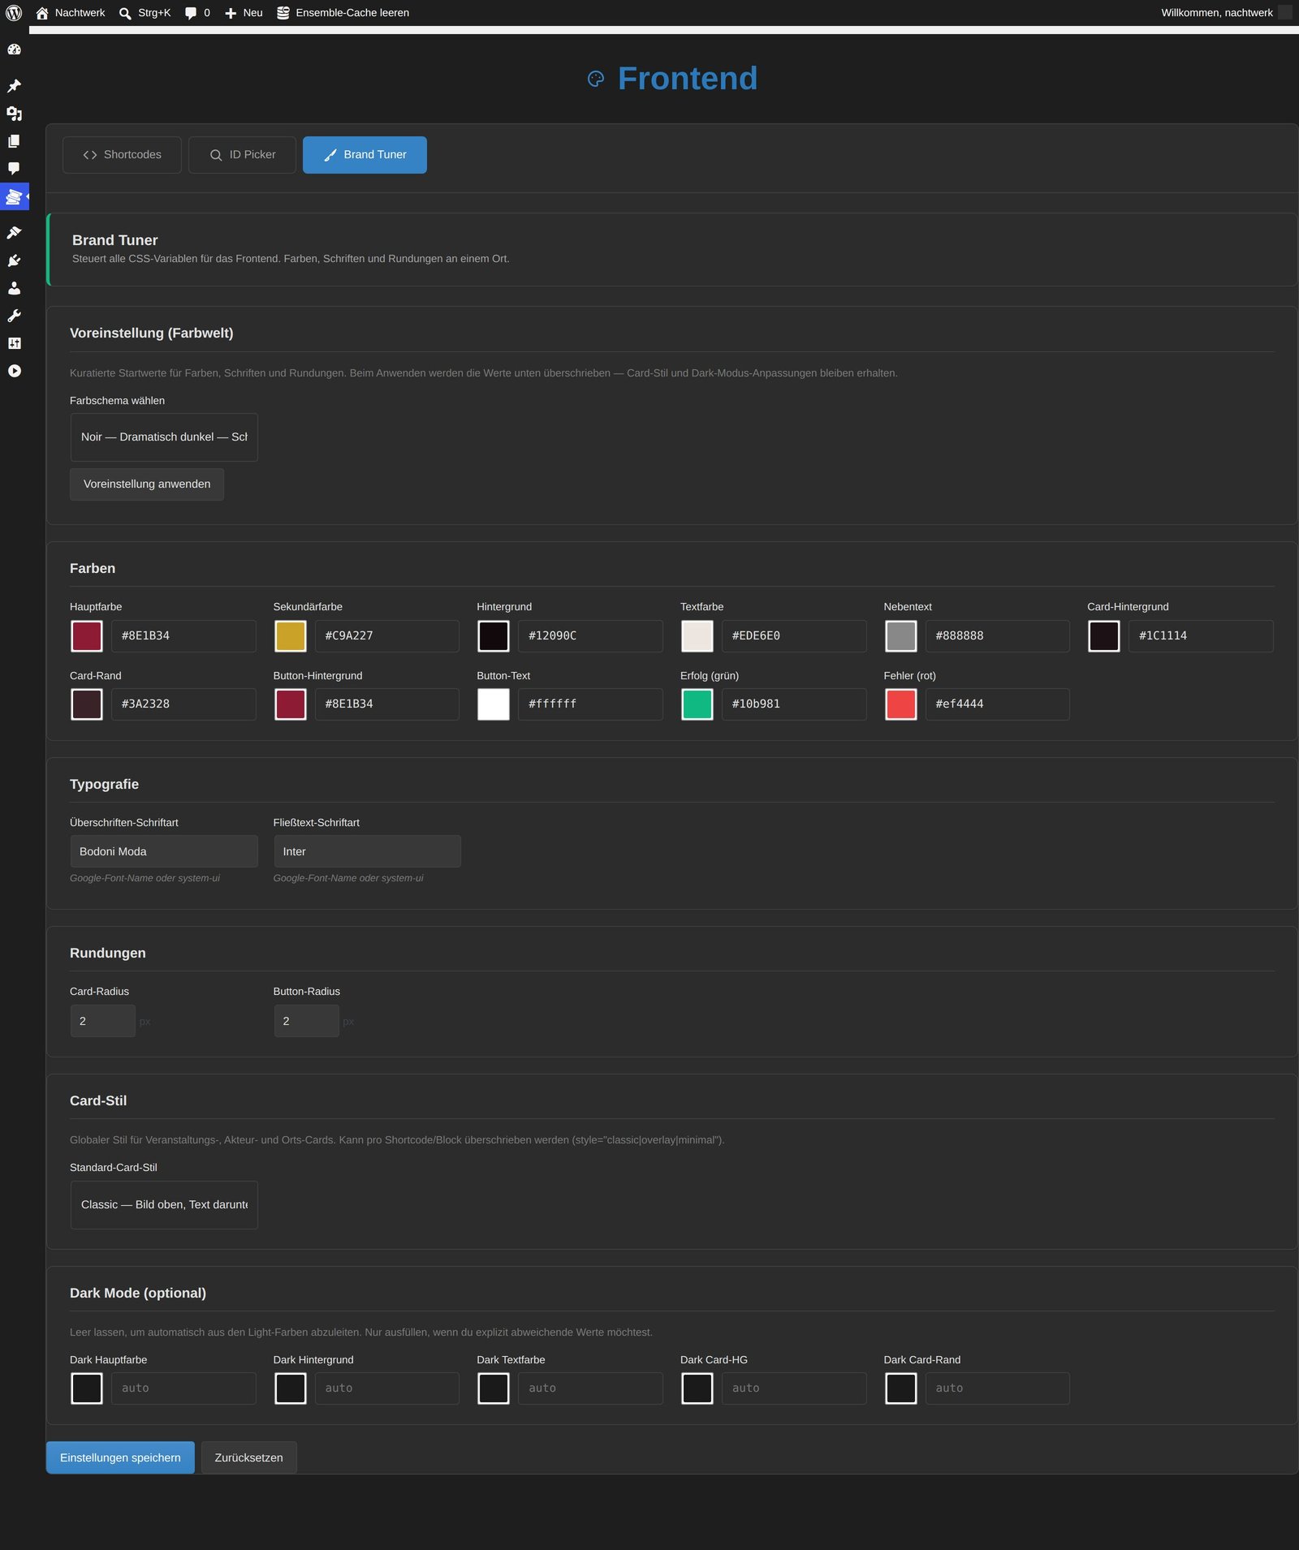Open Posts via the pushpin sidebar icon
The height and width of the screenshot is (1550, 1299).
click(14, 86)
